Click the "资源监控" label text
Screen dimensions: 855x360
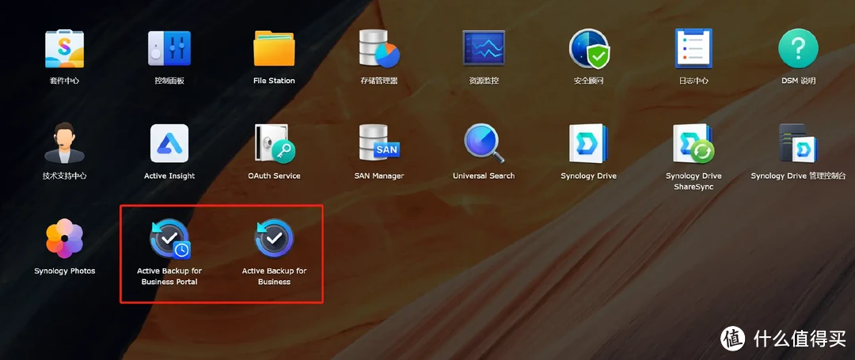point(484,81)
